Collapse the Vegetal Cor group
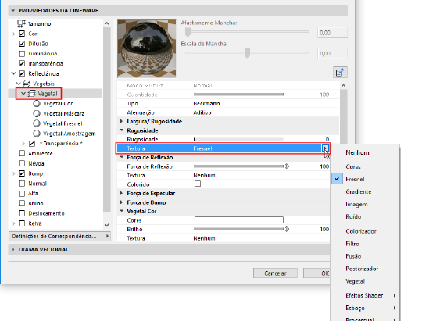The height and width of the screenshot is (321, 422). 122,211
